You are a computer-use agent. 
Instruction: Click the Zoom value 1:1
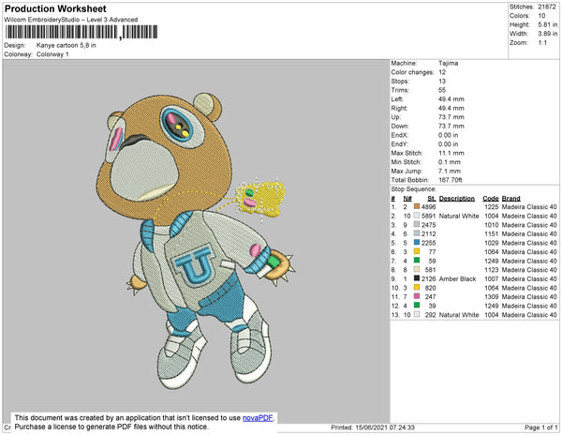542,43
